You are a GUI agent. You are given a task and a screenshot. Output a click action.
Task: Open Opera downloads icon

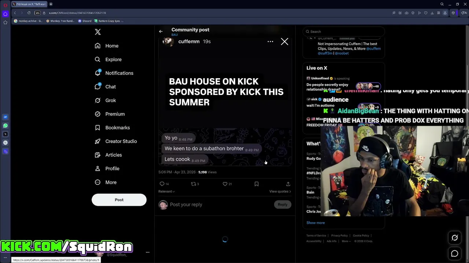click(x=432, y=13)
